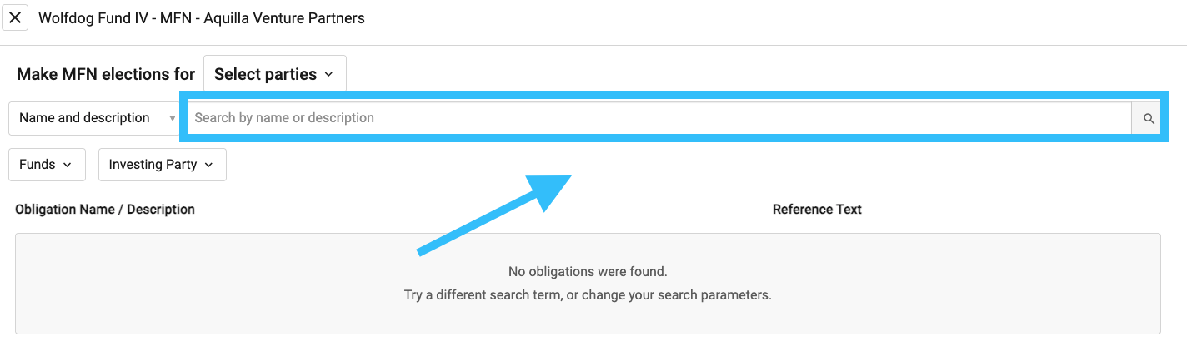Viewport: 1187px width, 351px height.
Task: Click the small triangle arrow on Name and description
Action: [x=172, y=118]
